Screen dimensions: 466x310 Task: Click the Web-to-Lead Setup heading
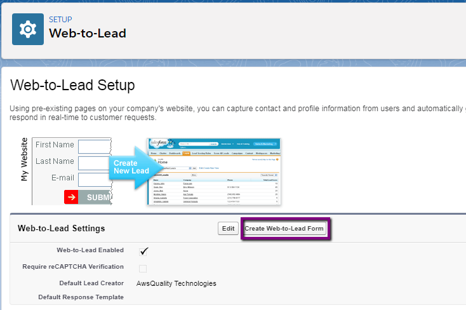72,85
